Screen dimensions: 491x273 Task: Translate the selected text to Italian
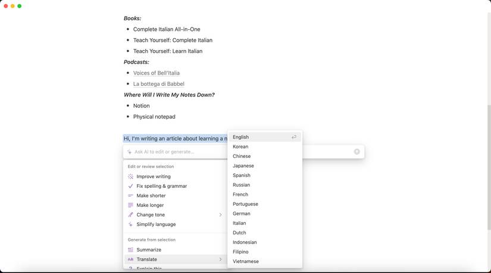(x=265, y=223)
